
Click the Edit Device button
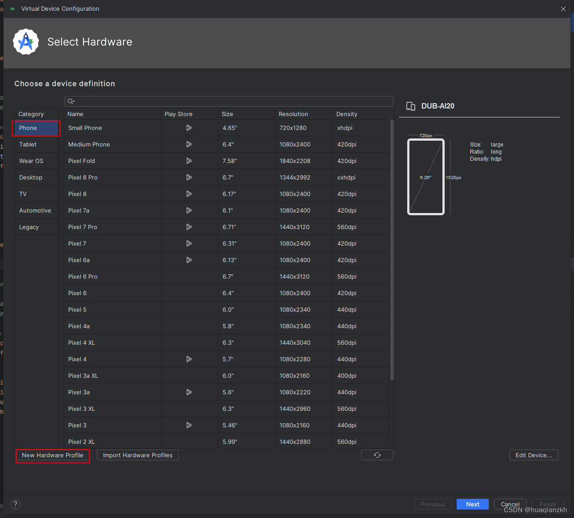point(534,455)
